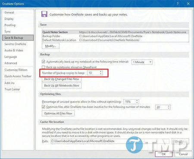Viewport: 194px width, 159px height.
Task: Increase number of backup copies to keep
Action: 101,72
